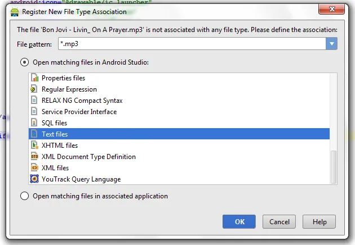Select 'Open matching files in Android Studio' radio
This screenshot has width=355, height=245.
tap(25, 62)
